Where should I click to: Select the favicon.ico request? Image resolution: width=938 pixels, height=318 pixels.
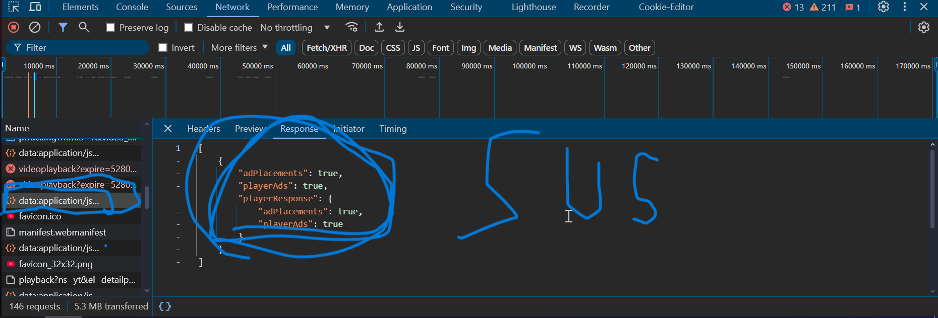(x=72, y=216)
